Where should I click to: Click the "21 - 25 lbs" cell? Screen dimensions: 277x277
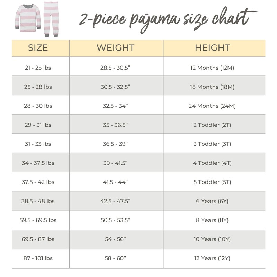pyautogui.click(x=38, y=68)
